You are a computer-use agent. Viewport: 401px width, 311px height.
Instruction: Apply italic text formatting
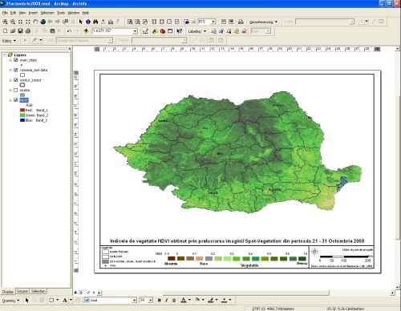[167, 301]
